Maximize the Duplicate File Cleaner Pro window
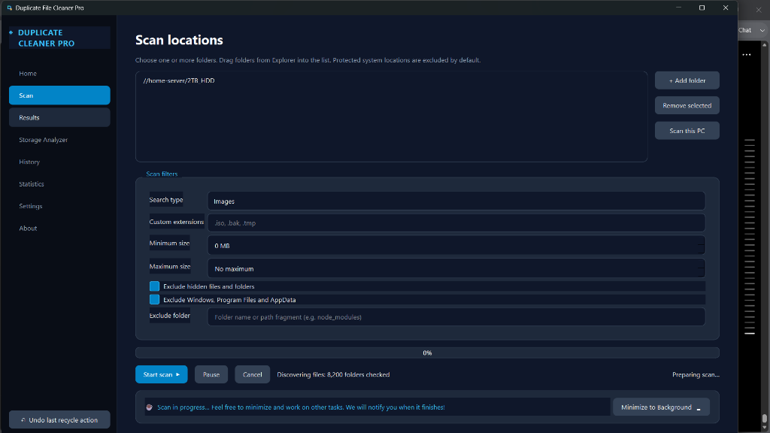 coord(702,8)
